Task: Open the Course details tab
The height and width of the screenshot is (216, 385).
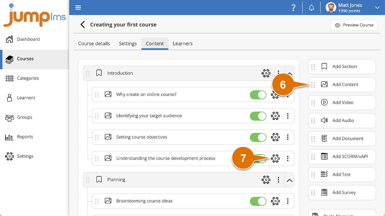Action: [94, 43]
